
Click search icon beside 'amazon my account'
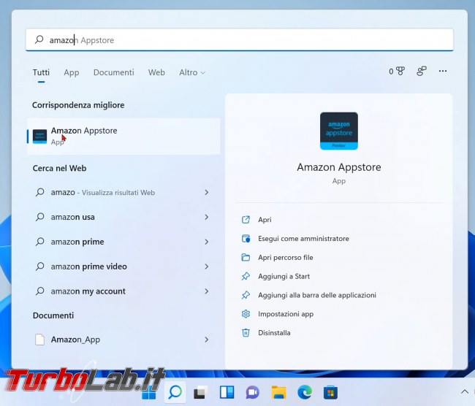point(39,291)
